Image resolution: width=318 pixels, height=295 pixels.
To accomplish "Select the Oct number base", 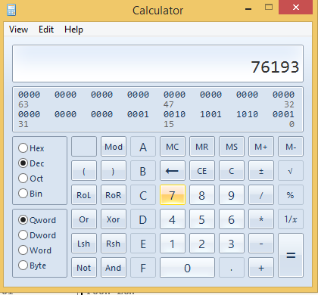I will pyautogui.click(x=31, y=179).
